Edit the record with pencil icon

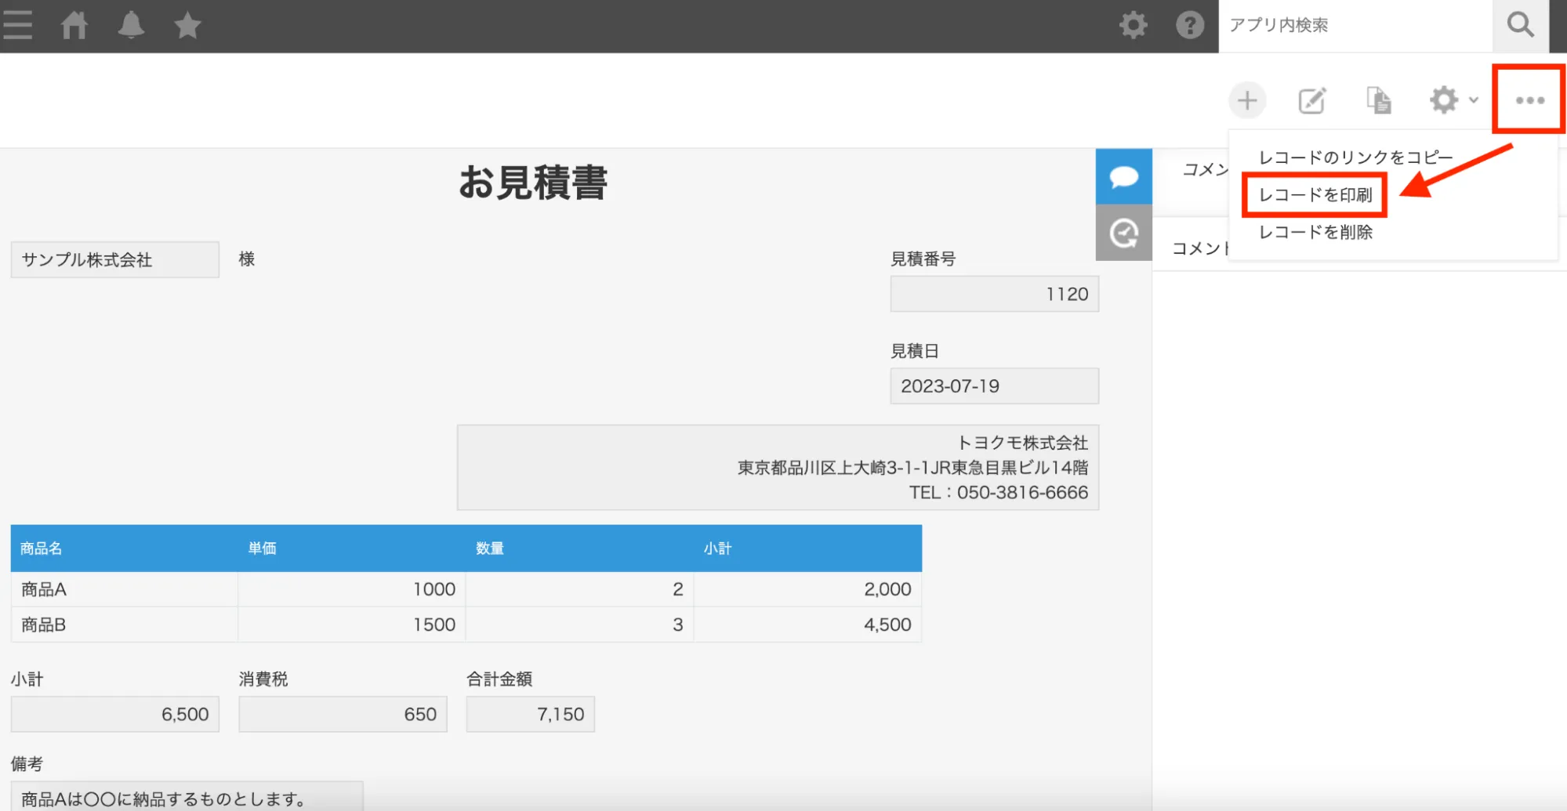(1312, 100)
